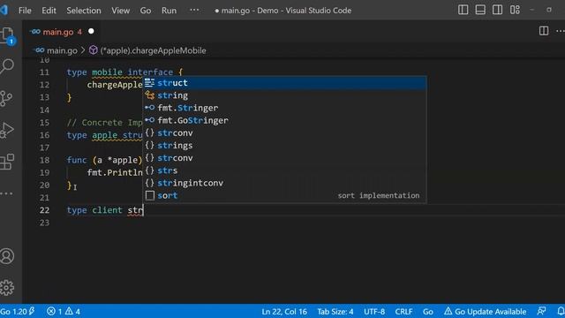Choose the sort suggestion
This screenshot has width=565, height=318.
tap(284, 195)
